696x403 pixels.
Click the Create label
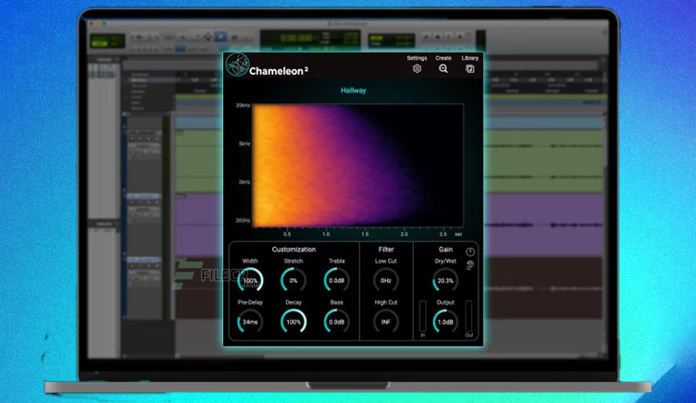(x=444, y=58)
